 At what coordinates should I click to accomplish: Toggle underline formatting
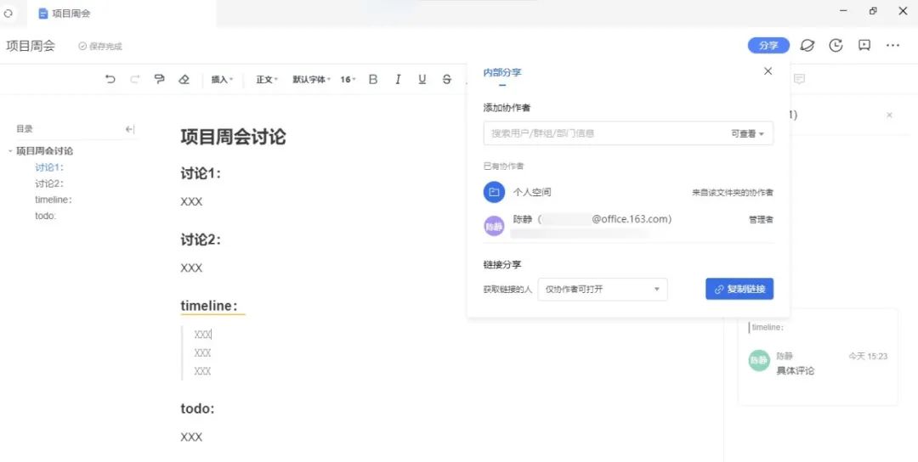point(422,79)
